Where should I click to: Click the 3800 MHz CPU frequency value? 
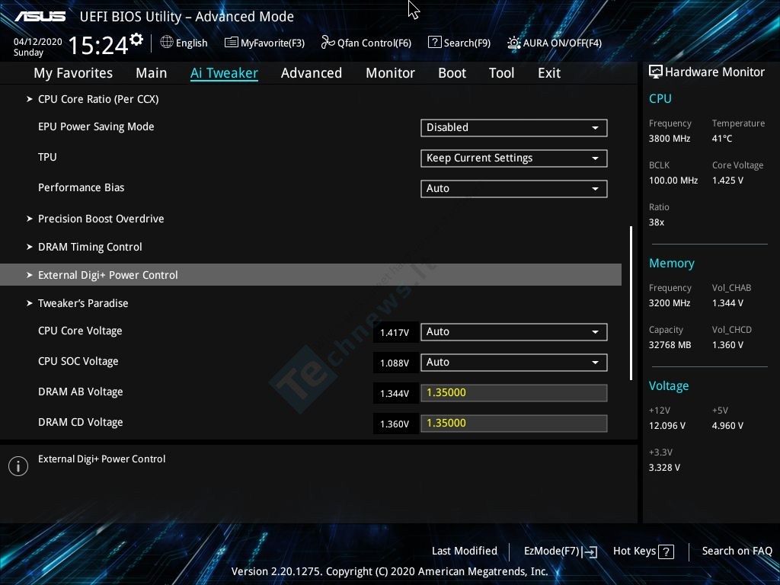pos(670,139)
